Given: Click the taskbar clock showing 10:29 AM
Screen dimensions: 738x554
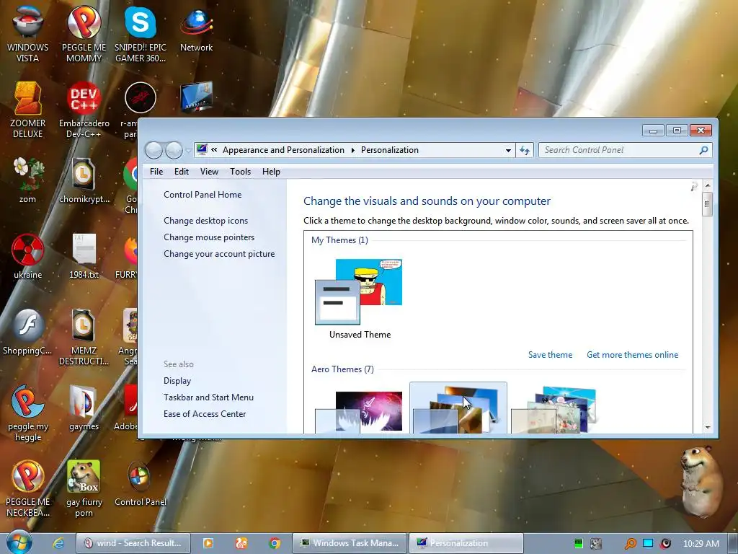Looking at the screenshot, I should 701,543.
